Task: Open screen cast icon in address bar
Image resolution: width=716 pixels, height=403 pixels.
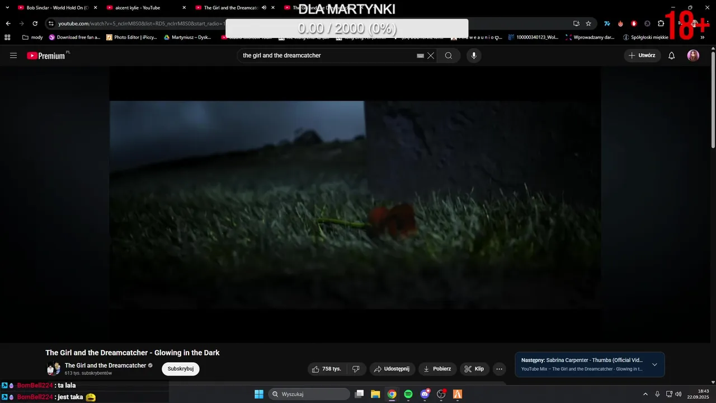Action: pyautogui.click(x=576, y=24)
